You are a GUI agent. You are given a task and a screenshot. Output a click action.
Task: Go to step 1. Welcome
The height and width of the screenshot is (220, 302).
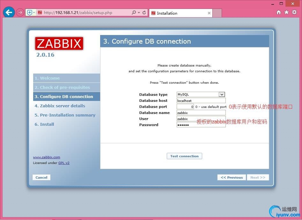click(x=67, y=78)
